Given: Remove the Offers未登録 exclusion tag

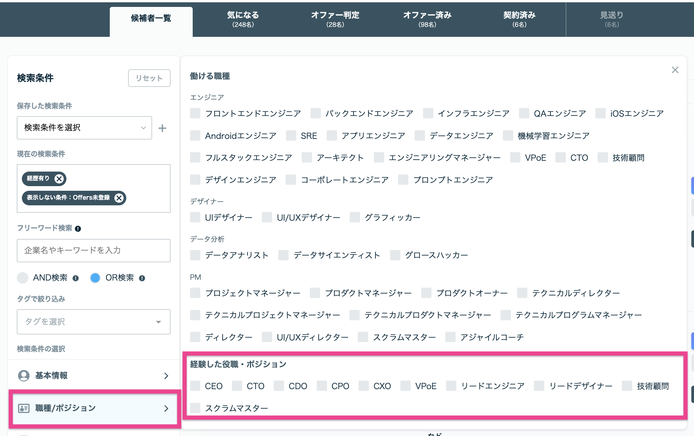Looking at the screenshot, I should [119, 198].
